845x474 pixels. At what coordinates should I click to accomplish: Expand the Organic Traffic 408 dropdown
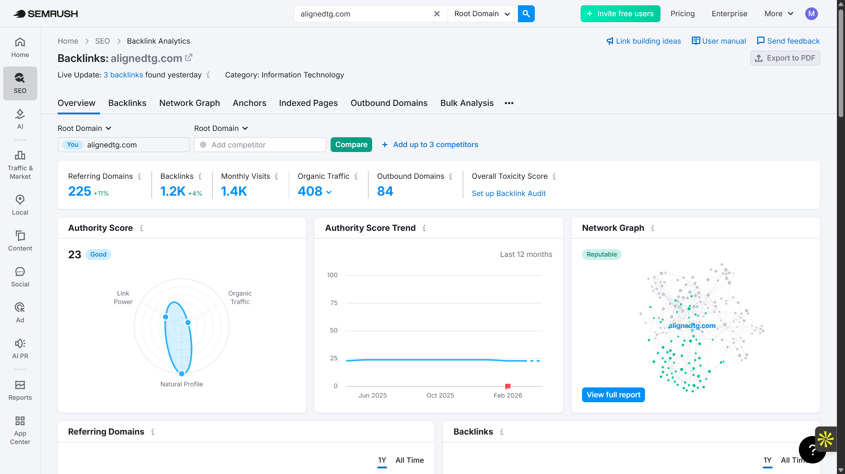(x=329, y=192)
